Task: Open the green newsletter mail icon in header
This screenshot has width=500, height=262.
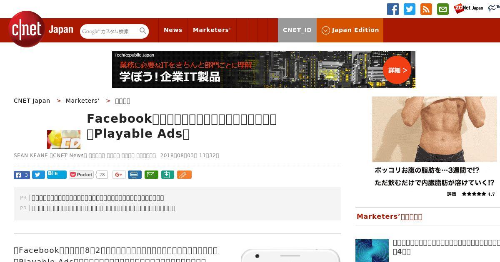Action: click(x=443, y=9)
